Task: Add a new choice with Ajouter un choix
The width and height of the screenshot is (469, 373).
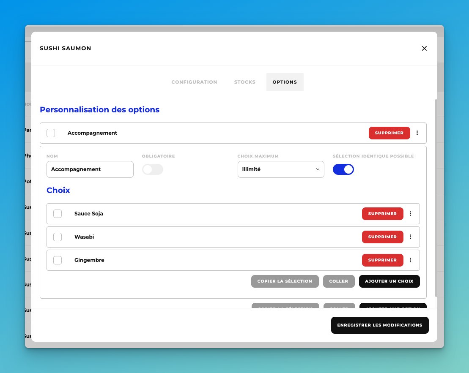Action: point(389,281)
